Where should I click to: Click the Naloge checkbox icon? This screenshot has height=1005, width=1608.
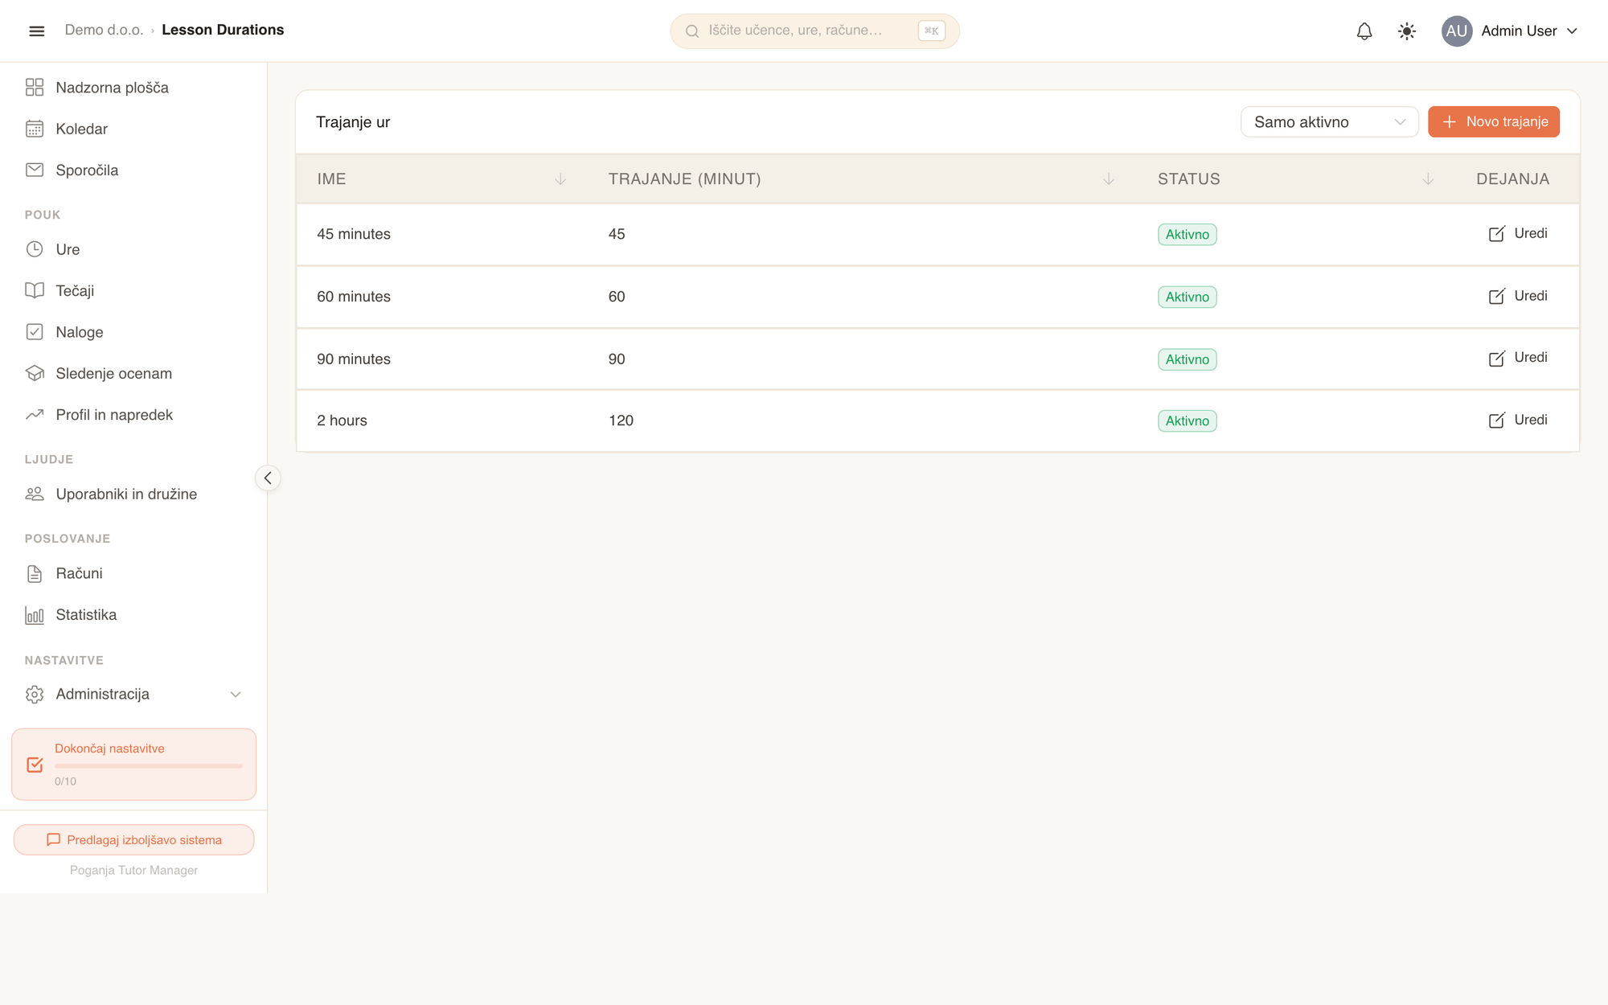(35, 332)
